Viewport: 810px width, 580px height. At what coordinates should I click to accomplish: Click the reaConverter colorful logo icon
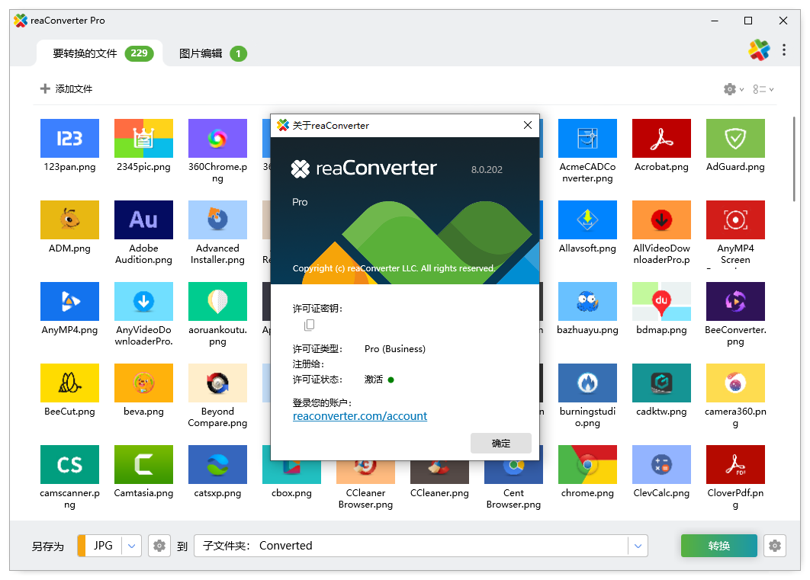759,50
